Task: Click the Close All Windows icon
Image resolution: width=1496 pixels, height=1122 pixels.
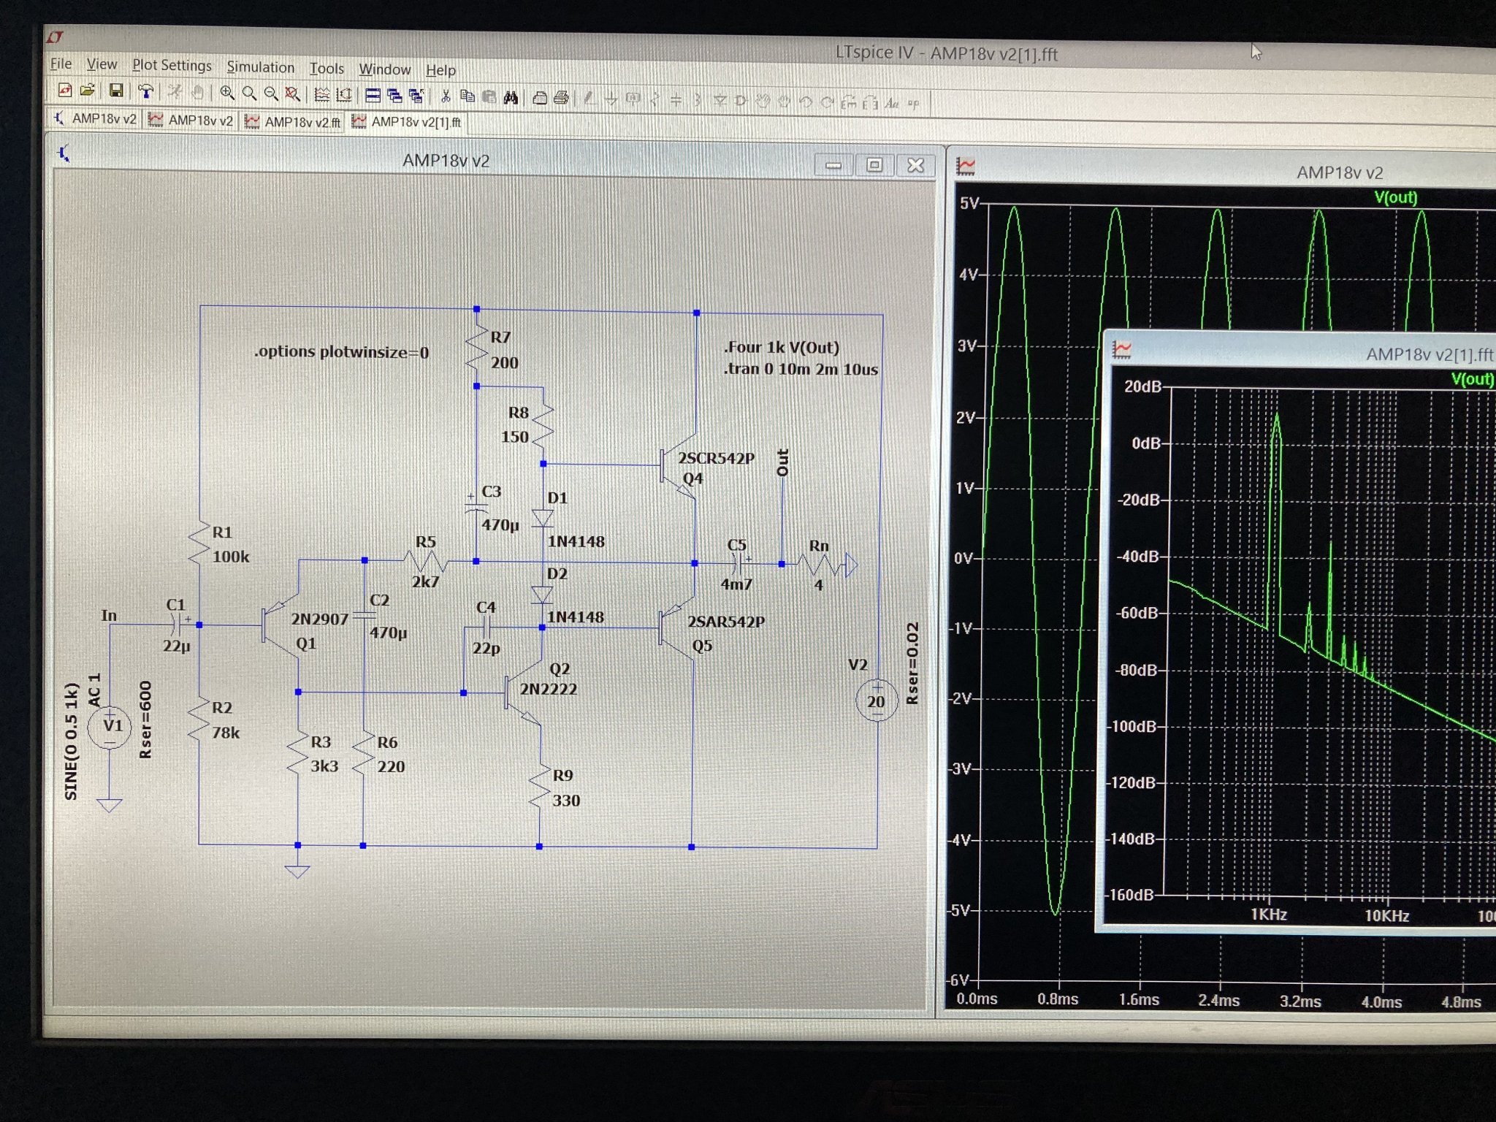Action: point(416,96)
